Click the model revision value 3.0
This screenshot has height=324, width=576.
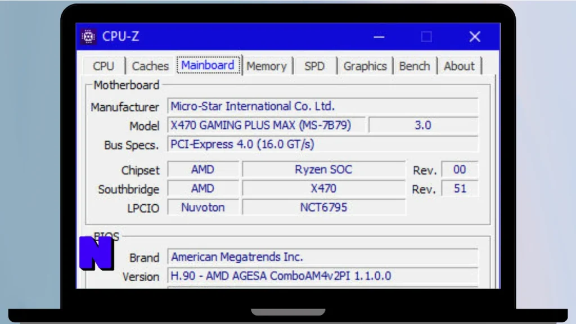point(423,125)
